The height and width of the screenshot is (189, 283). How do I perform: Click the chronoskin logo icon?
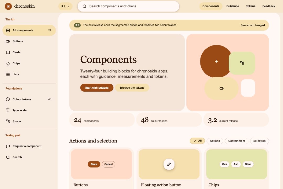click(x=8, y=6)
